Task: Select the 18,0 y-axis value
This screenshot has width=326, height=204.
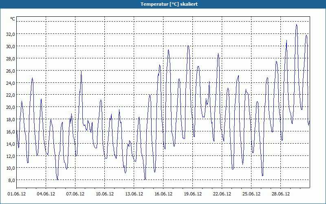Action: click(11, 120)
